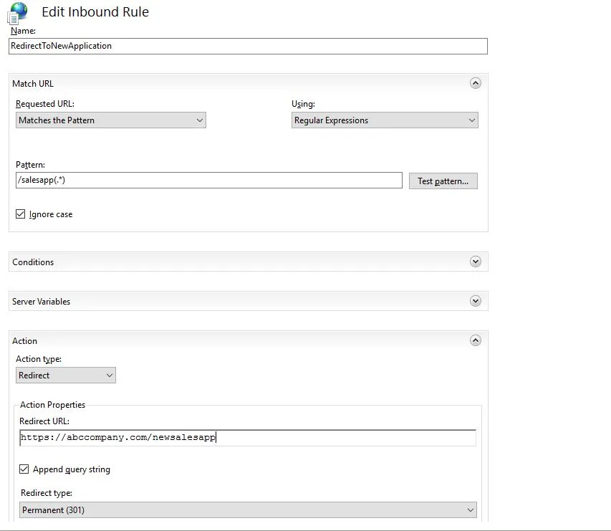Image resolution: width=611 pixels, height=531 pixels.
Task: Click the Server Variables section title
Action: 41,302
